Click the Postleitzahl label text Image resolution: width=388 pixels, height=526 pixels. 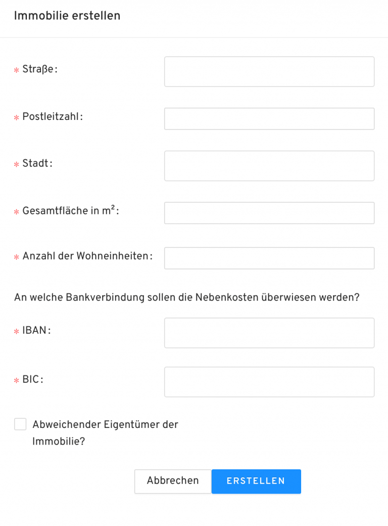click(x=52, y=116)
